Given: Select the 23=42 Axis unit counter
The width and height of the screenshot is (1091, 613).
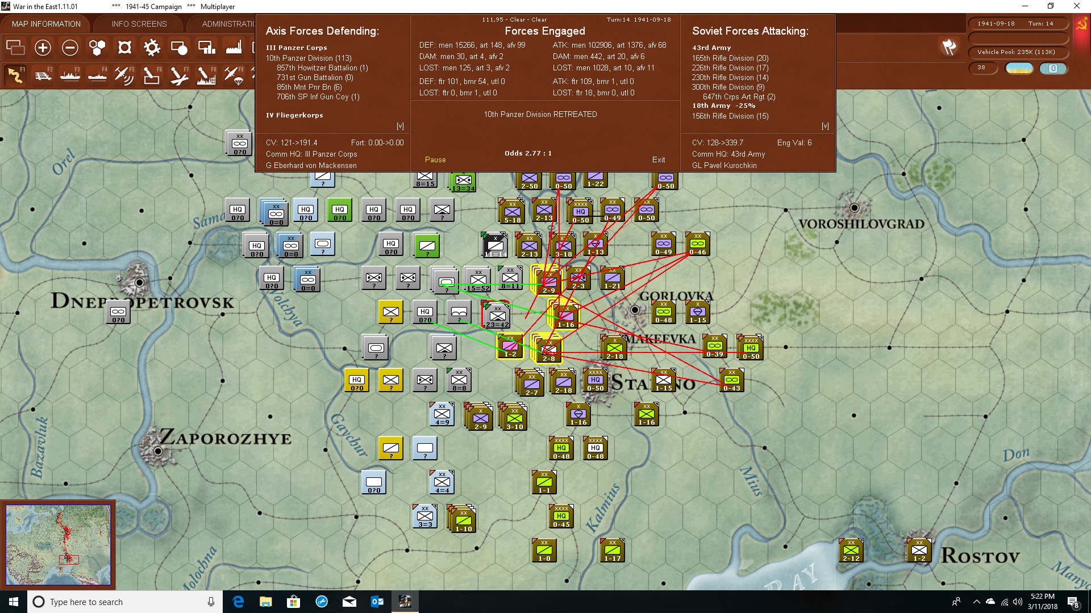Looking at the screenshot, I should coord(497,315).
